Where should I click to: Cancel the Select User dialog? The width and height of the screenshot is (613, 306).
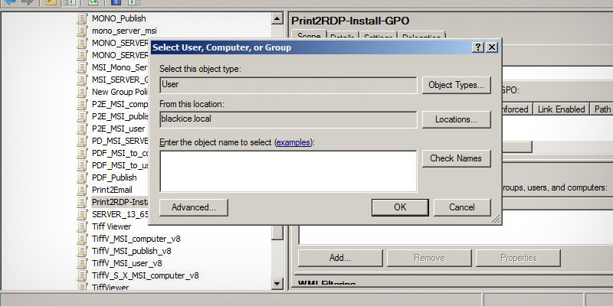point(461,207)
